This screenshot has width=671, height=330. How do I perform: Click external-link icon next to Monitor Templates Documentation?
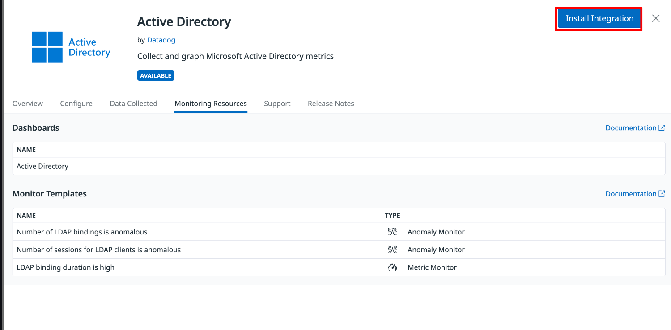tap(662, 193)
